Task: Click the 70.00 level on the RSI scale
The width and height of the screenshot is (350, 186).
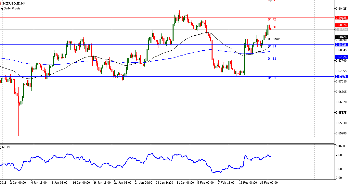Action: point(340,155)
